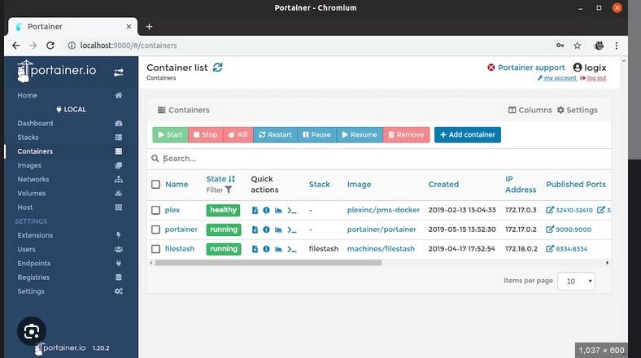The width and height of the screenshot is (641, 358).
Task: Open inspect info icon for portainer container
Action: click(x=266, y=229)
